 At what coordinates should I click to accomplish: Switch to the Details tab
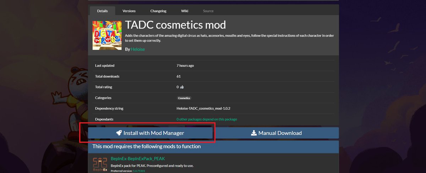[x=103, y=11]
